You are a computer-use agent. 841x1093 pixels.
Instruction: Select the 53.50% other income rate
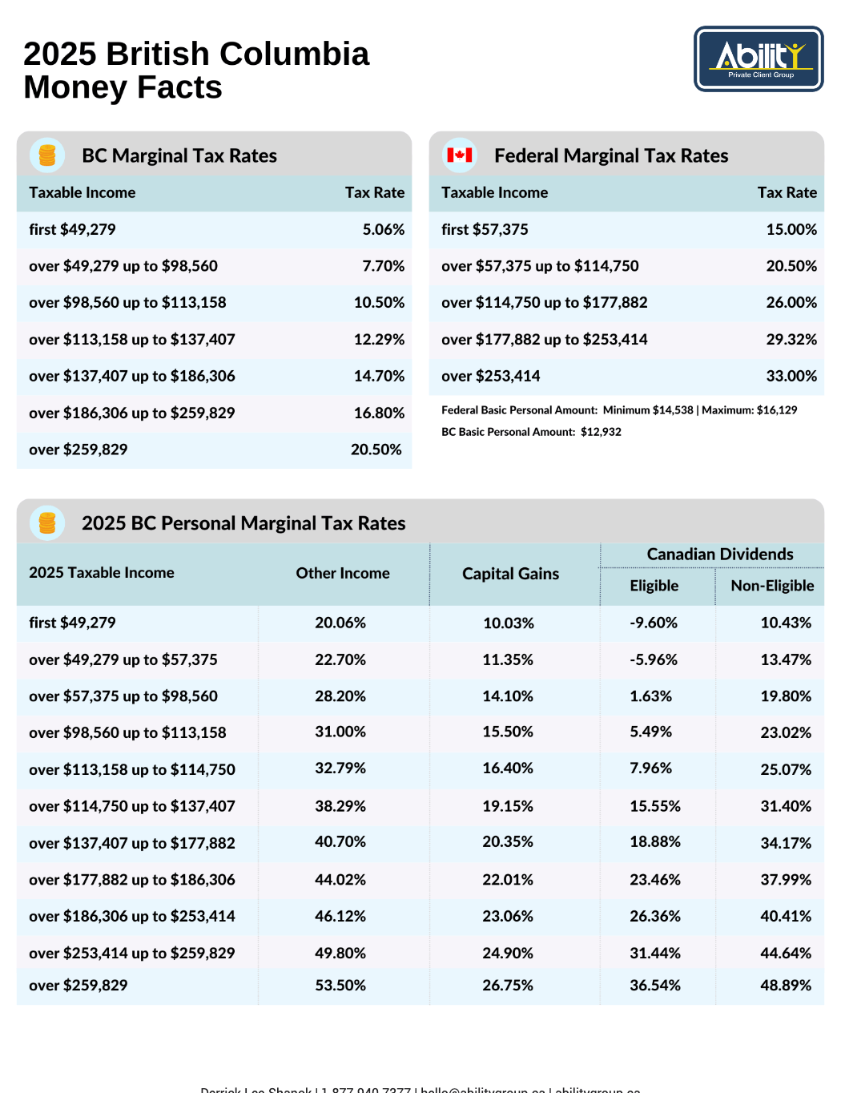coord(340,986)
